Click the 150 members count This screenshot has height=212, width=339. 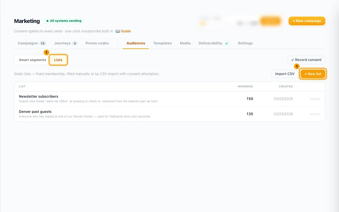point(250,99)
